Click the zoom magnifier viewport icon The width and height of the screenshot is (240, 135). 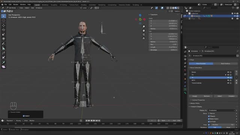click(x=144, y=27)
